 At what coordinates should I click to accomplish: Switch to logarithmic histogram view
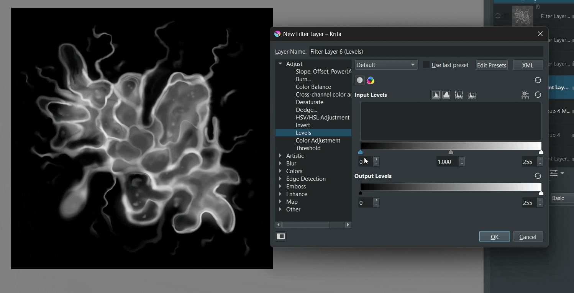446,95
